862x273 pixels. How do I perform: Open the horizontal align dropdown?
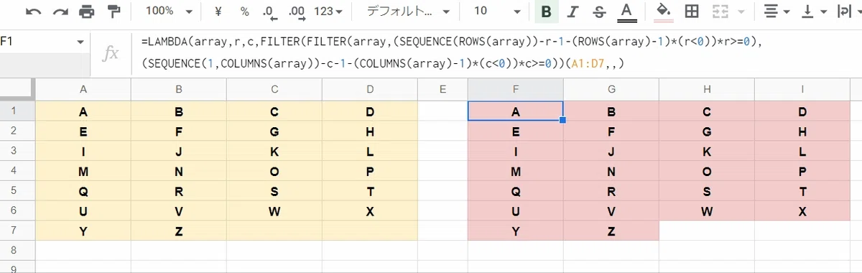click(x=776, y=11)
